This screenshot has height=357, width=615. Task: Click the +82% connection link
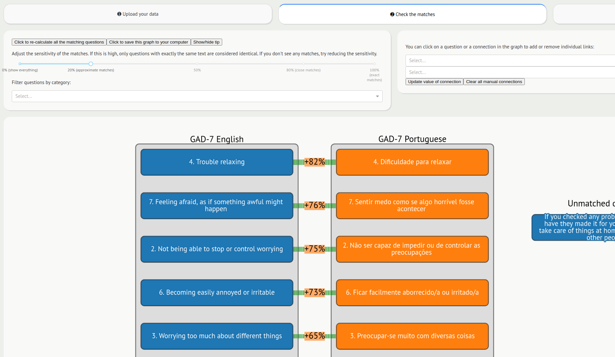click(x=315, y=162)
